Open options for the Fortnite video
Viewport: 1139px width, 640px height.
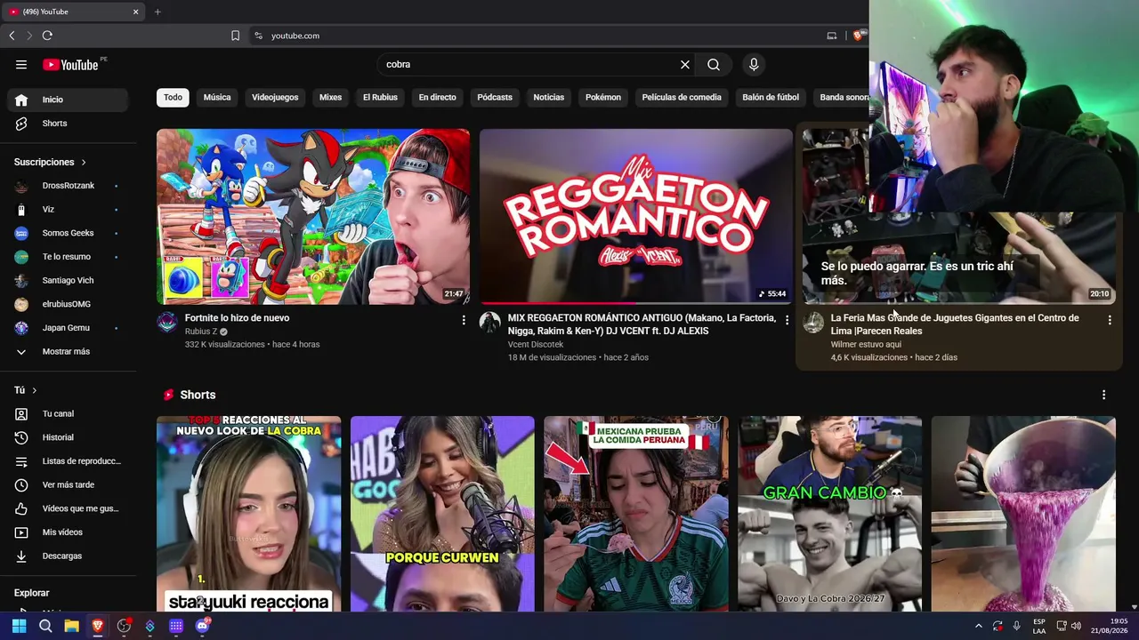(464, 320)
